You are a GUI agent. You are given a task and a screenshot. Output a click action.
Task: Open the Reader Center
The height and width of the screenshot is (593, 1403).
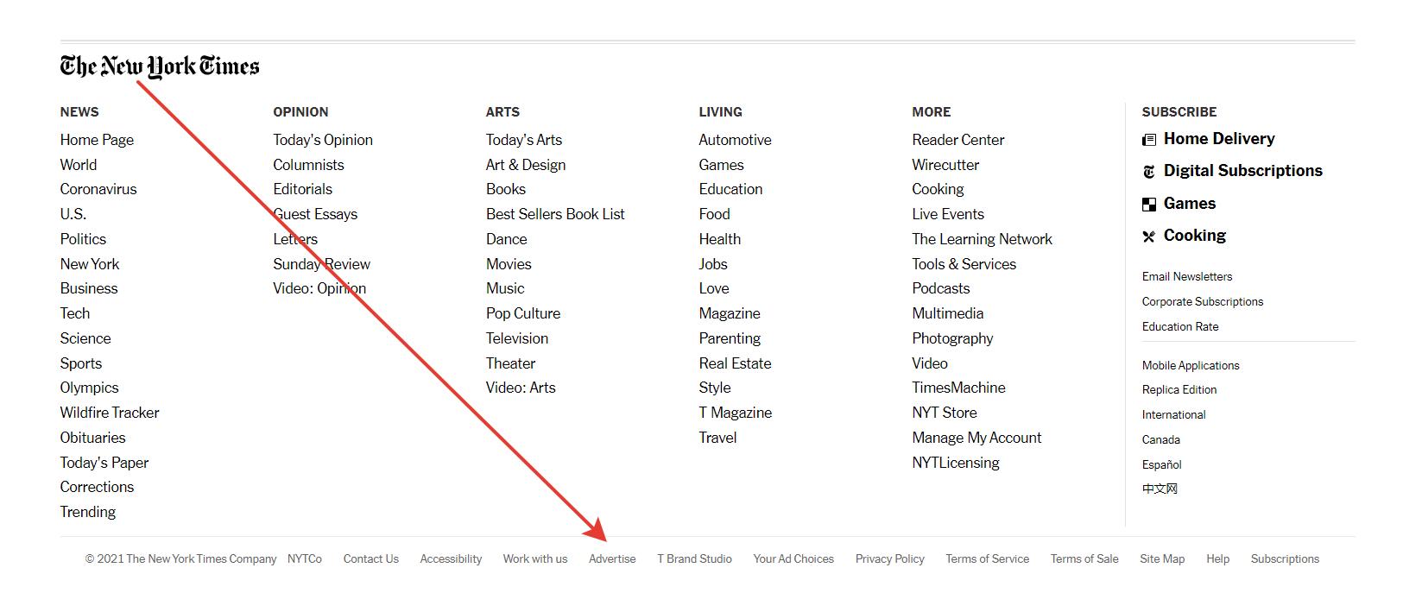(x=958, y=140)
